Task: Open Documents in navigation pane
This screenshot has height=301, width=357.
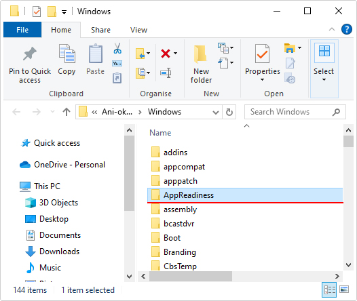Action: [x=53, y=235]
